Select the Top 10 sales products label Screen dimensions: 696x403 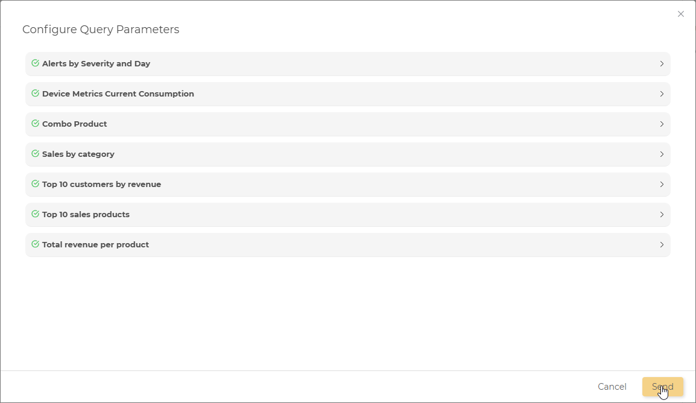pos(86,214)
